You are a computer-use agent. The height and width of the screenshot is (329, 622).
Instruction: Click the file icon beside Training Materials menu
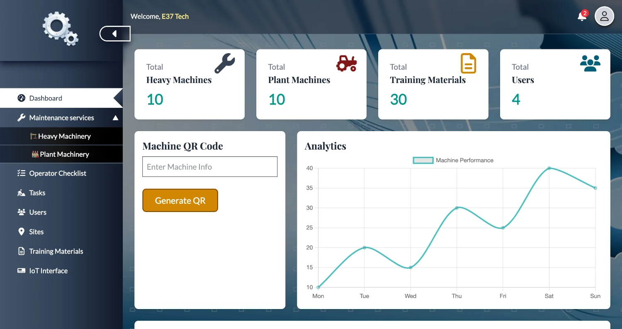click(21, 251)
